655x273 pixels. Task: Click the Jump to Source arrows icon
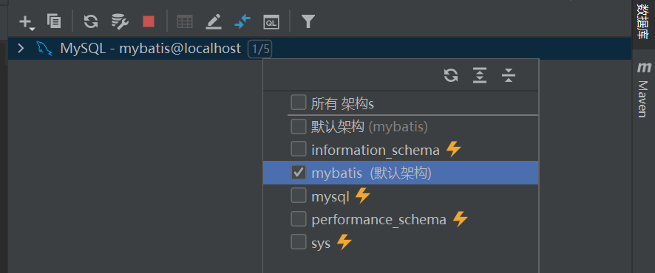242,21
